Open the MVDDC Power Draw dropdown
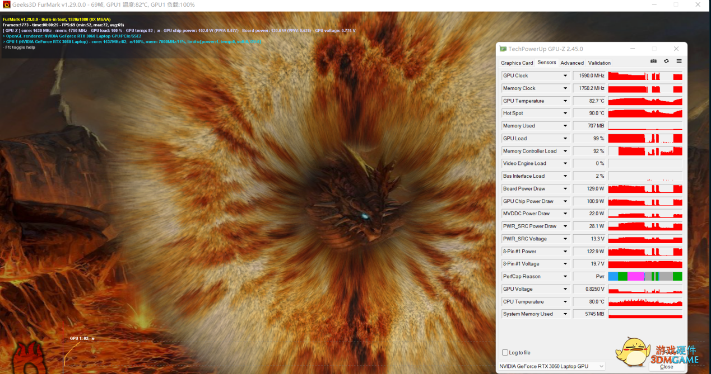Viewport: 711px width, 374px height. tap(565, 214)
